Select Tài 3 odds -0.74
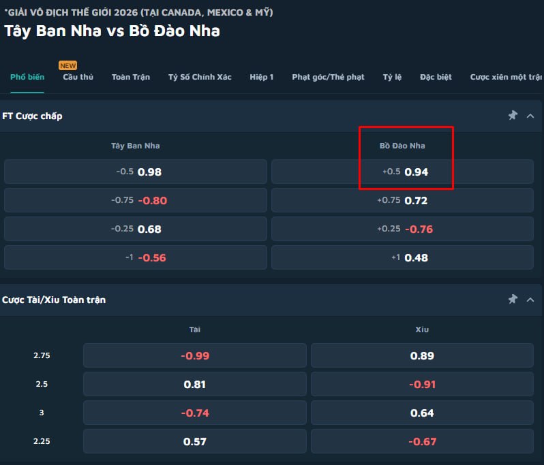544x465 pixels. (x=195, y=413)
